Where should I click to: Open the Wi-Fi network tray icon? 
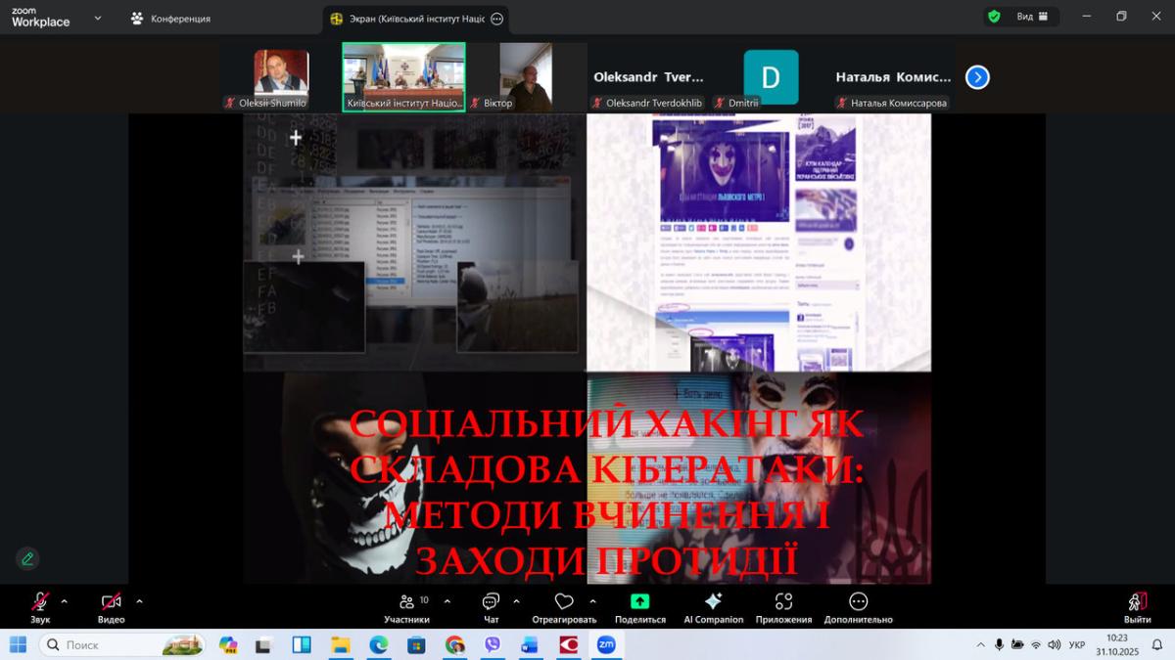pos(1036,644)
